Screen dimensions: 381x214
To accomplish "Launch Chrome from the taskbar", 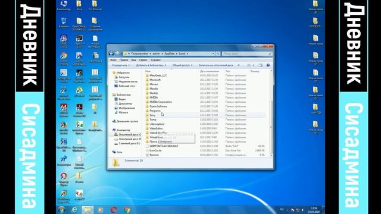I will (127, 210).
